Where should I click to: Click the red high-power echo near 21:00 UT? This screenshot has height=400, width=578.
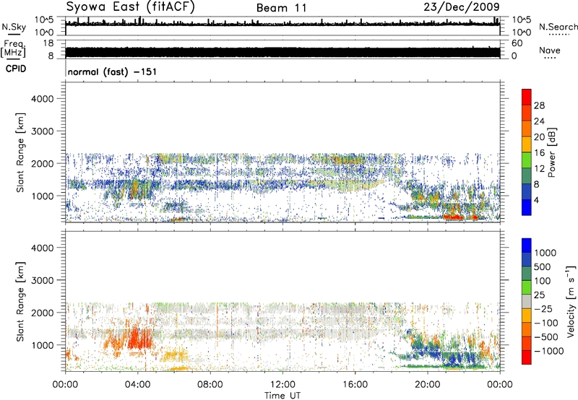click(x=454, y=217)
